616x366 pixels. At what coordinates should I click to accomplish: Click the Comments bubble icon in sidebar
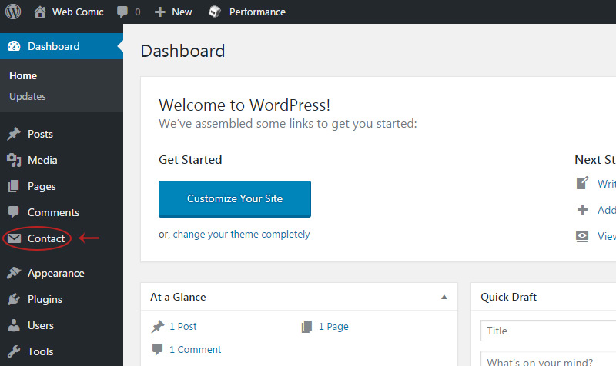[x=14, y=212]
